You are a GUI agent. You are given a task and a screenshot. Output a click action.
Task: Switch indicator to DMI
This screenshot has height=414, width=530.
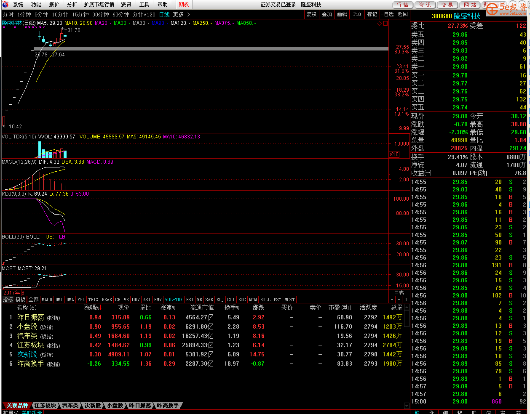(59, 300)
